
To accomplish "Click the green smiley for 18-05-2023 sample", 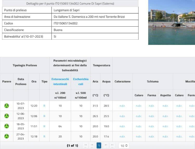I will pos(6,126).
